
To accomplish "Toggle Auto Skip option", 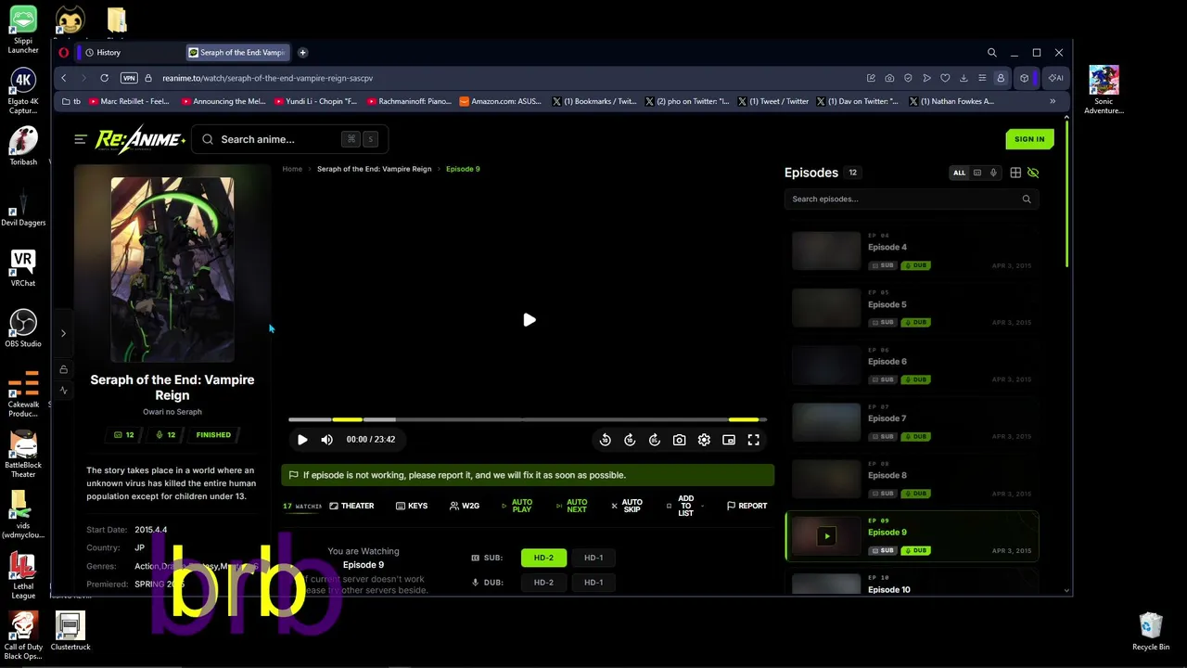I will tap(627, 506).
